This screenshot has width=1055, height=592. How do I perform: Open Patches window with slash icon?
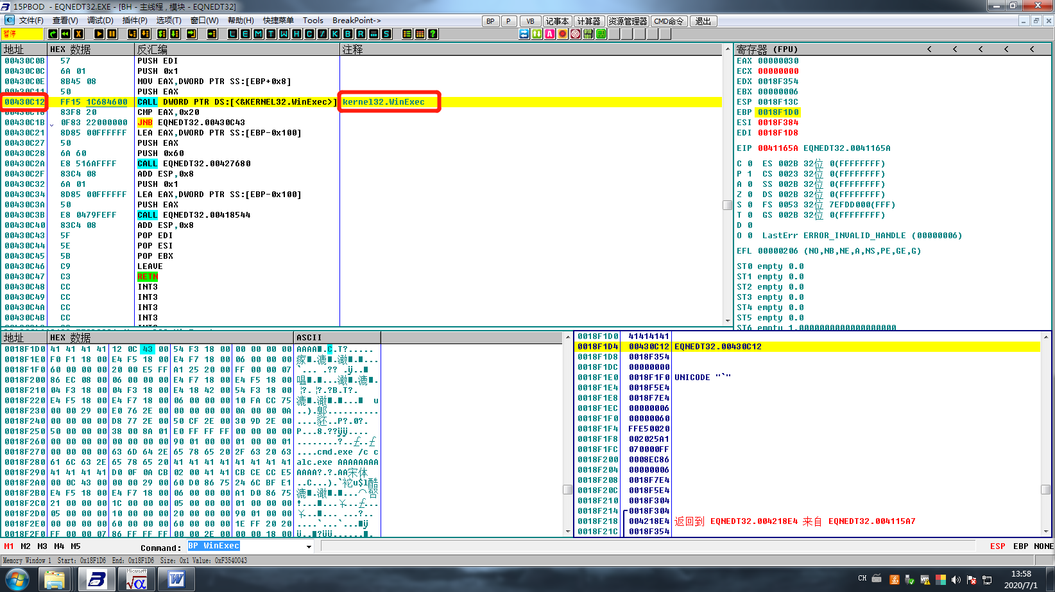click(x=323, y=34)
